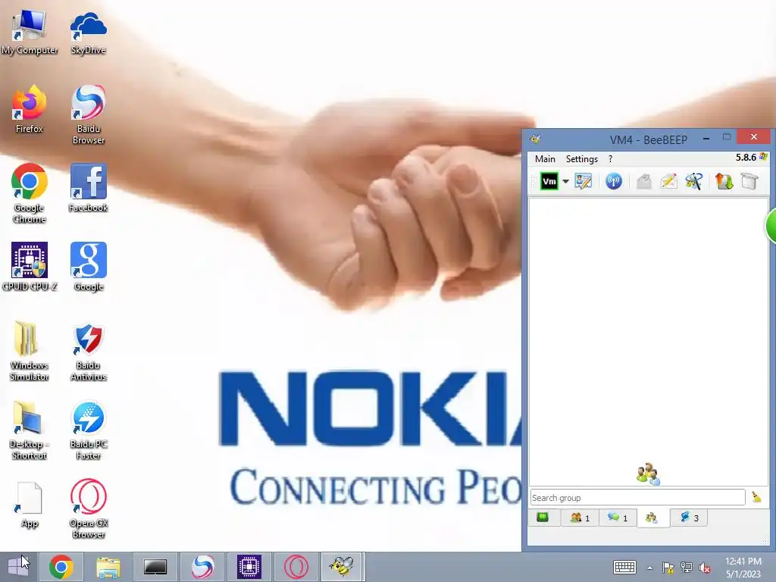
Task: Select the My Computer desktop icon
Action: [x=30, y=32]
